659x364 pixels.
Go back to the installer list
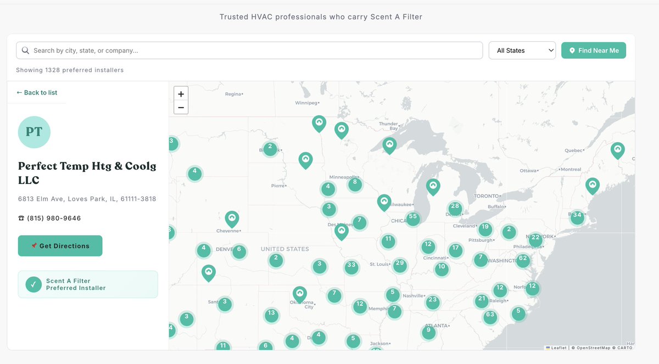click(x=37, y=93)
